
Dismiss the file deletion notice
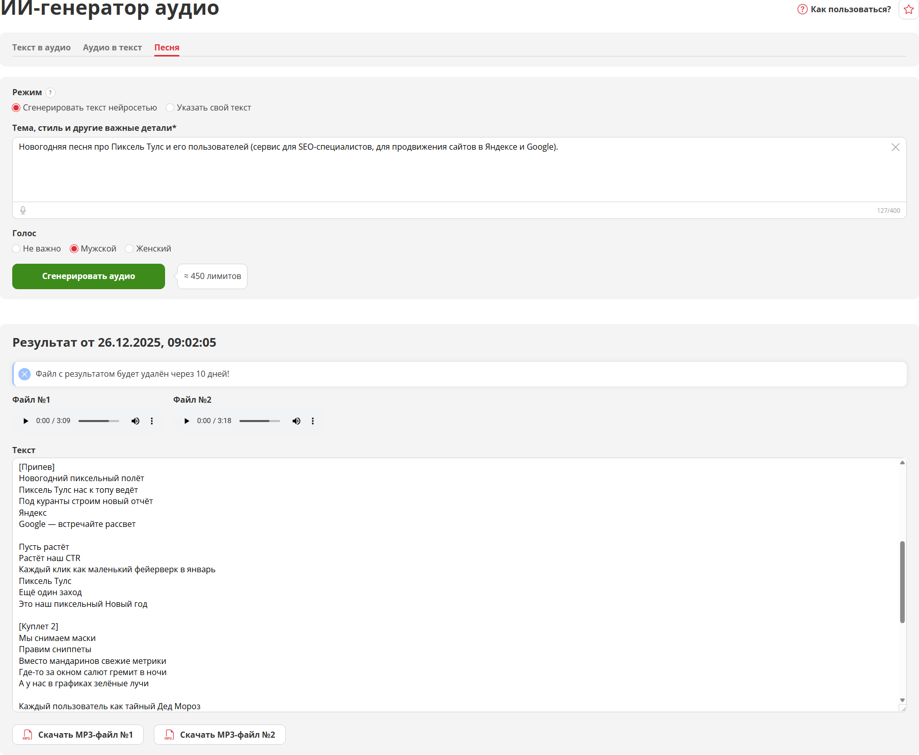(x=24, y=374)
